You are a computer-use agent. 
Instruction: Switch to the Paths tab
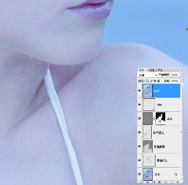pyautogui.click(x=160, y=70)
